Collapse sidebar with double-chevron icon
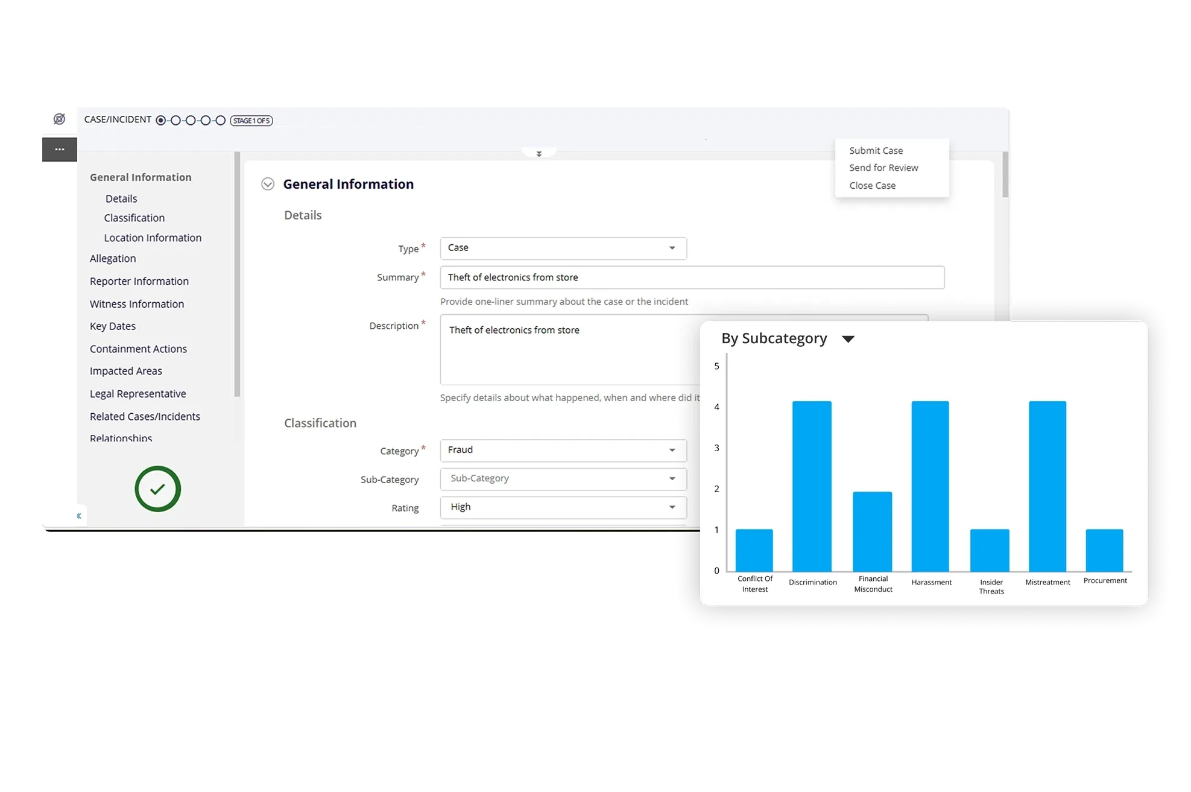 tap(79, 516)
